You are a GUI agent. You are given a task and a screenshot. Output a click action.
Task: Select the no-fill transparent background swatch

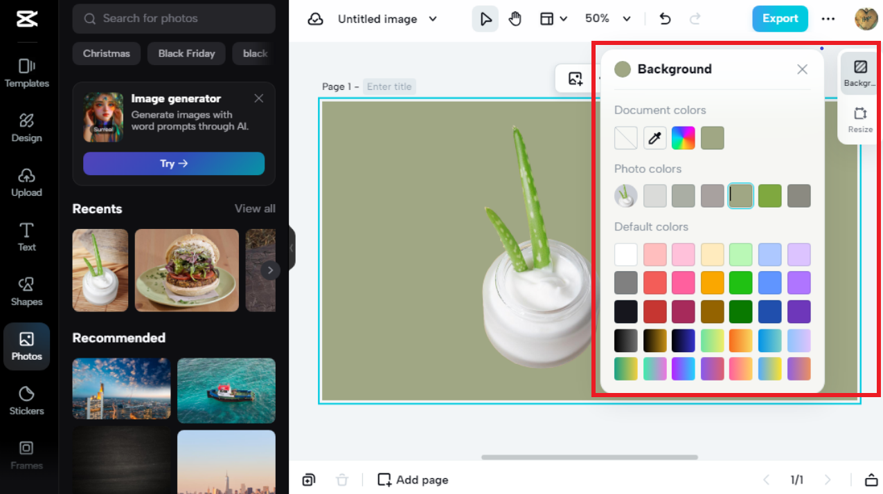click(x=626, y=138)
